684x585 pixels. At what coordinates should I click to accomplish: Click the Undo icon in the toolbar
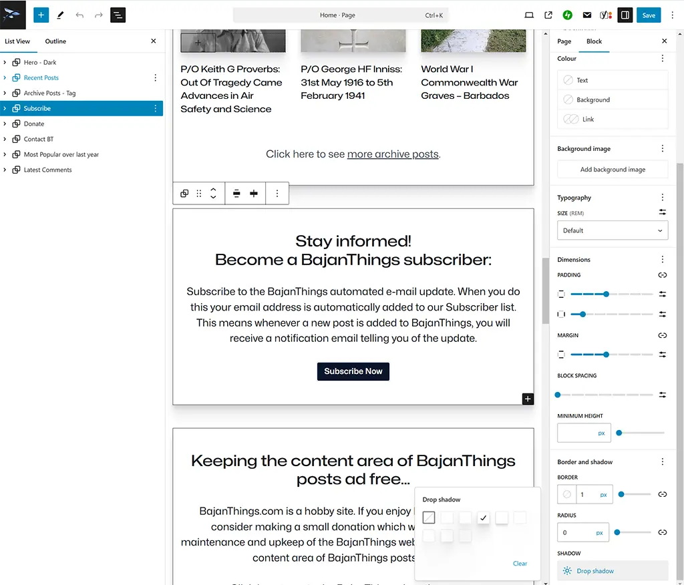pos(79,15)
